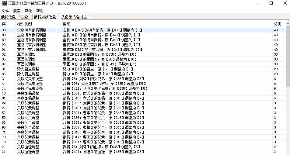Image resolution: width=290 pixels, height=155 pixels.
Task: Open the 帮助 menu
Action: [40, 11]
